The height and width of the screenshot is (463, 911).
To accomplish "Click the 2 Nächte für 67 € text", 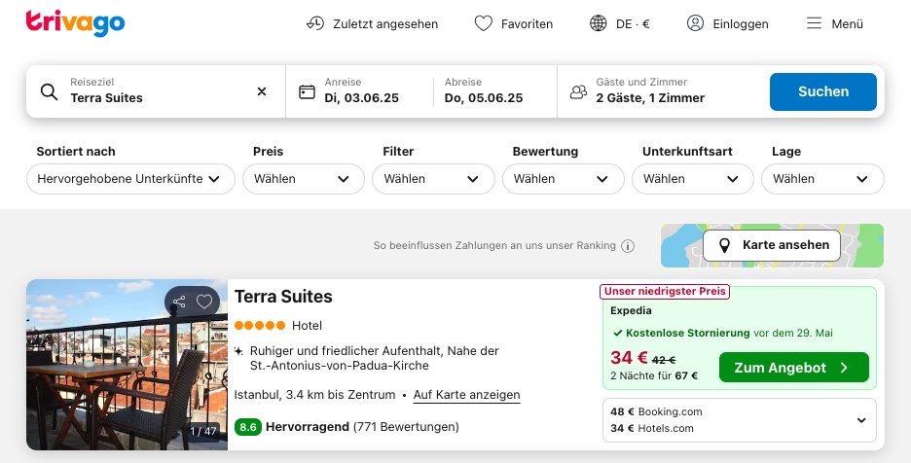I will point(654,375).
